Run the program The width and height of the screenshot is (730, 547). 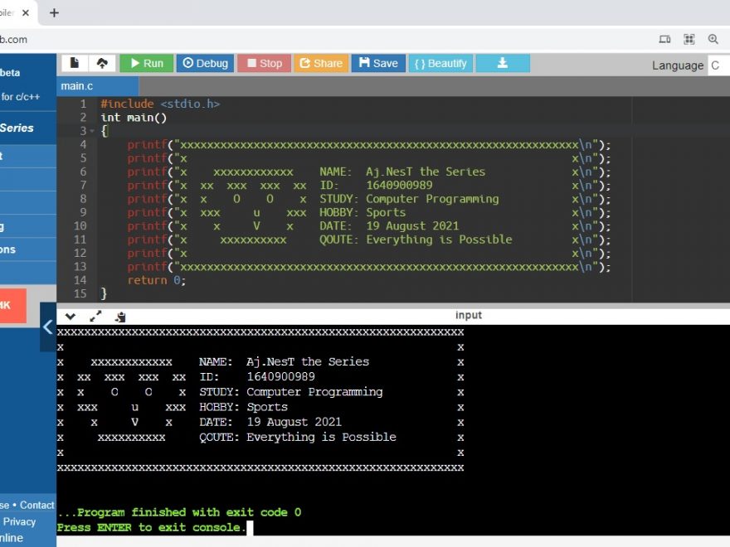coord(146,63)
